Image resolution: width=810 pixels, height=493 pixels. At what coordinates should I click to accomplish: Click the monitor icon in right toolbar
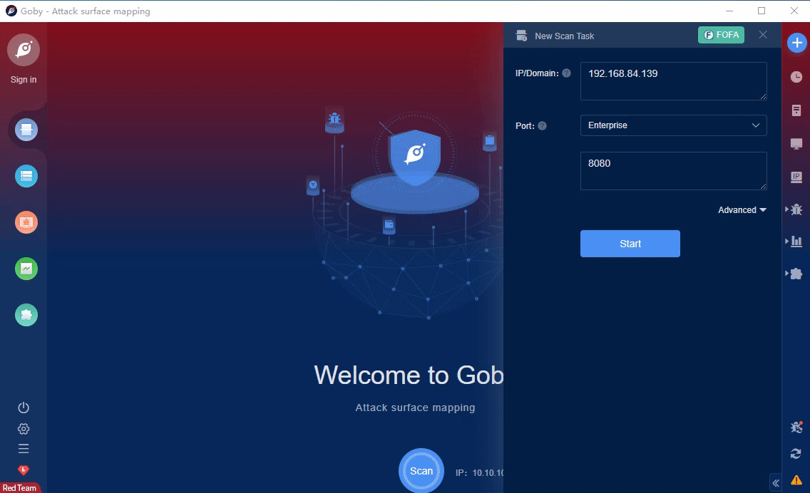coord(796,143)
